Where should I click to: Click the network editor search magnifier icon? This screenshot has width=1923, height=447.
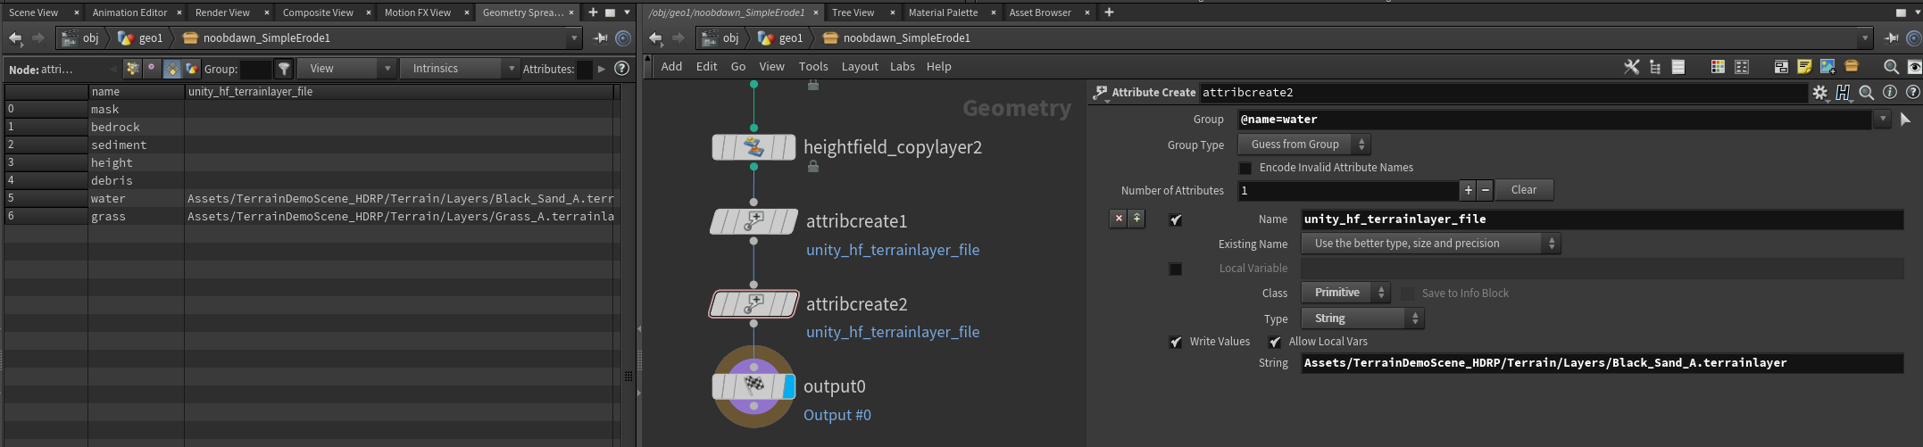(1890, 67)
